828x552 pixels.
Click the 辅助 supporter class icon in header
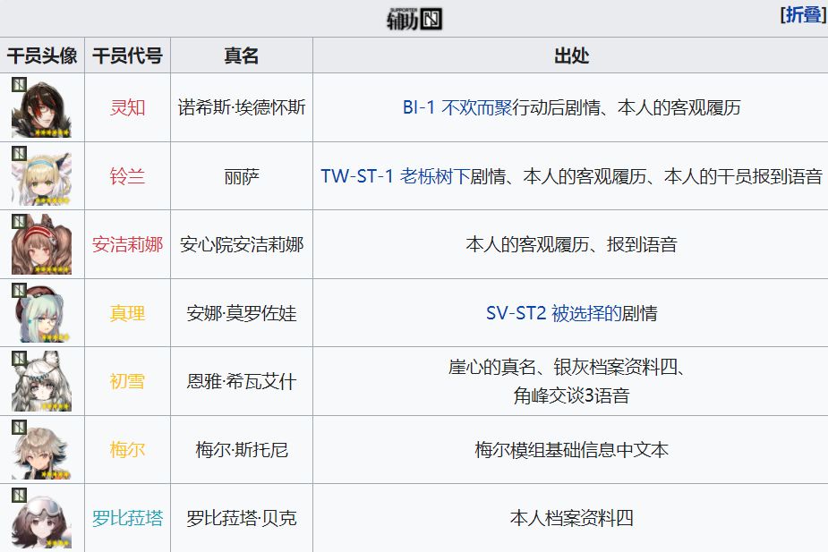click(x=414, y=20)
